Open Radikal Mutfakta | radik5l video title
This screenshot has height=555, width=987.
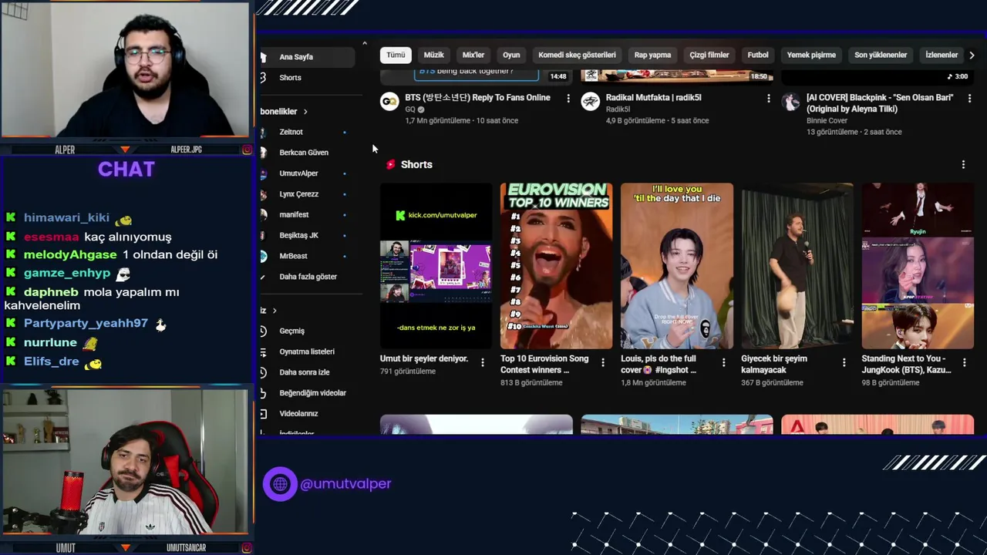[x=653, y=98]
